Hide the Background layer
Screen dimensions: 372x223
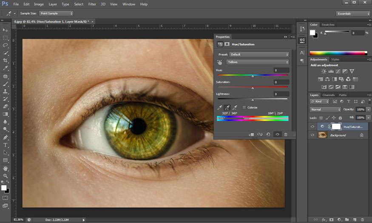coord(312,135)
